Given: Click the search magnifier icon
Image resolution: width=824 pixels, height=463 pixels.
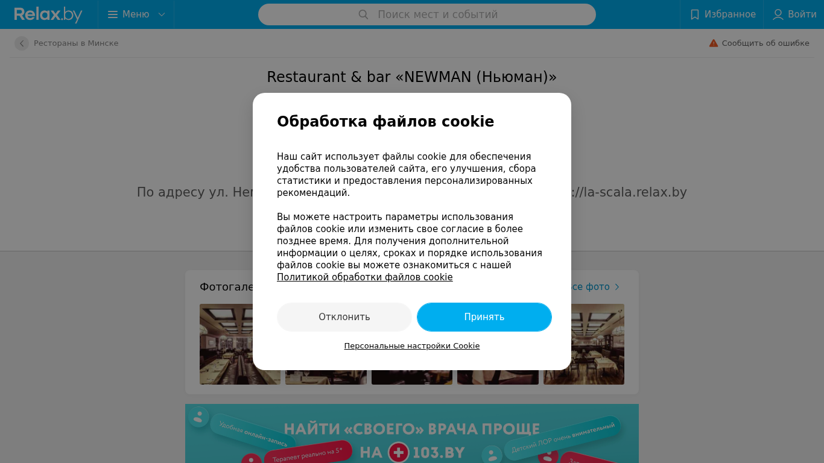Looking at the screenshot, I should 363,14.
